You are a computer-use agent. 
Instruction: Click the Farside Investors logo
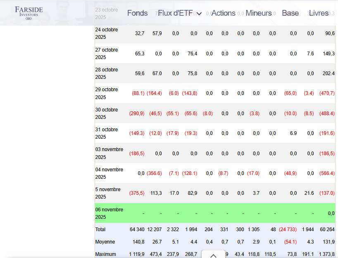pos(29,13)
